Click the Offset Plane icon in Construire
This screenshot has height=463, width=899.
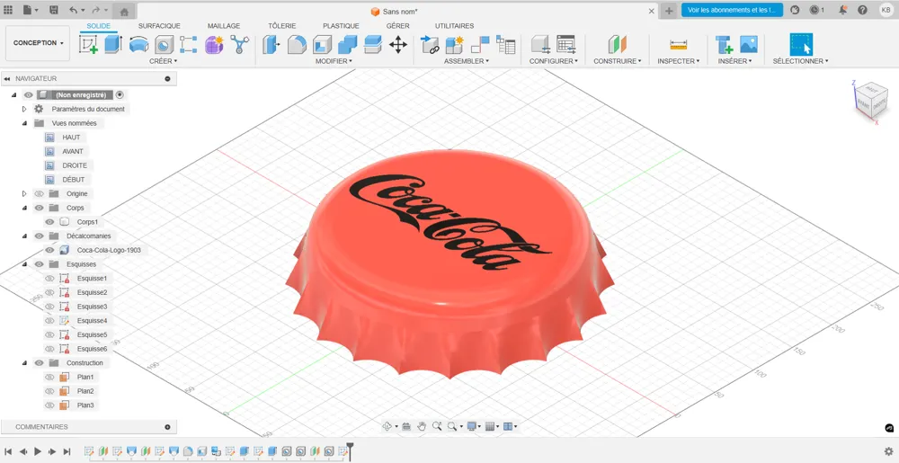click(617, 44)
